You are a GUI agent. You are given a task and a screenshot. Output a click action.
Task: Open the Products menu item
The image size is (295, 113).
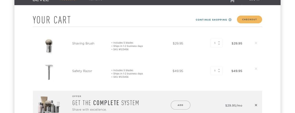point(67,0)
